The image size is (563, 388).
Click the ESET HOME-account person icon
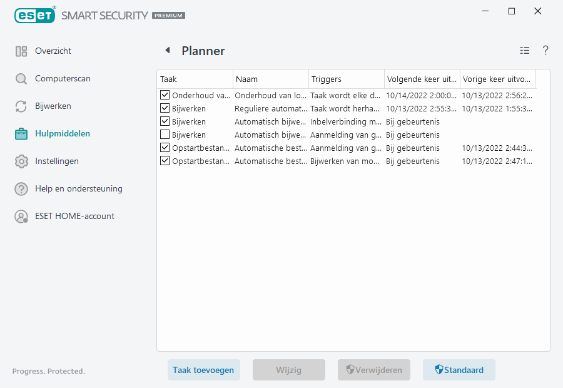click(21, 216)
